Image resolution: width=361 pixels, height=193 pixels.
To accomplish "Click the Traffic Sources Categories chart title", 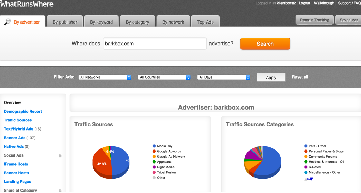I will 260,124.
